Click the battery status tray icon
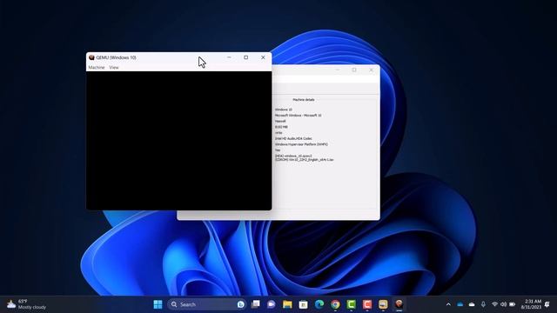Image resolution: width=557 pixels, height=313 pixels. (513, 304)
